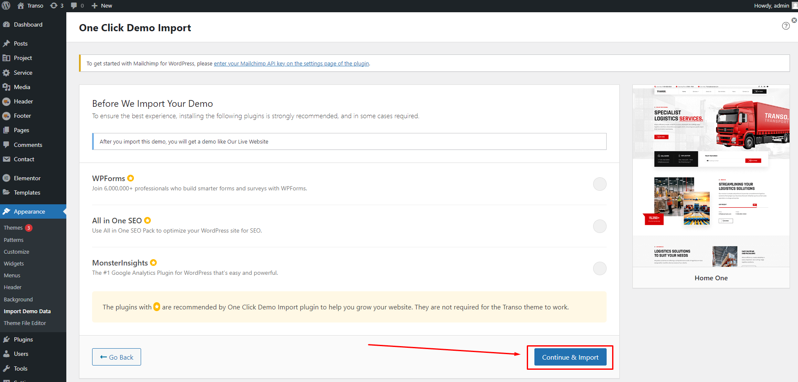Click the Footer menu icon

pos(6,116)
